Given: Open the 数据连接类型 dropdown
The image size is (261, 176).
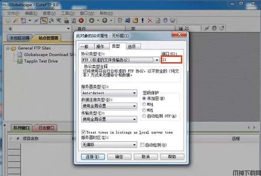Looking at the screenshot, I should (x=109, y=106).
